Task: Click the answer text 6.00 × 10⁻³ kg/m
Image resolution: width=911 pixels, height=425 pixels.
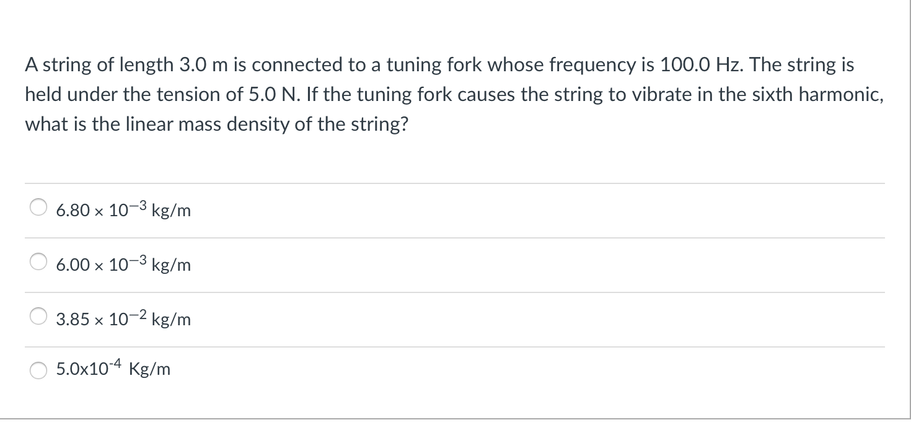Action: (123, 265)
